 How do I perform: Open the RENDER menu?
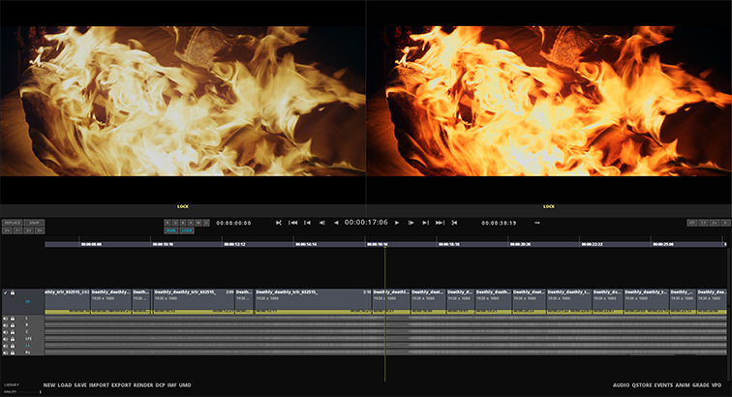pyautogui.click(x=143, y=384)
